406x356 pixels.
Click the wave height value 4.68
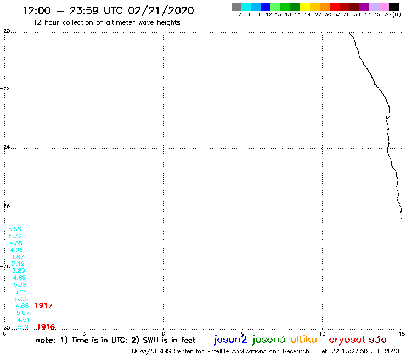pos(19,278)
